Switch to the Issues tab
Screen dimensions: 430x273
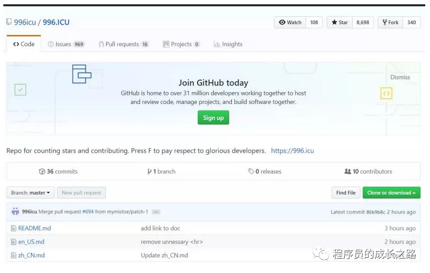coord(66,44)
